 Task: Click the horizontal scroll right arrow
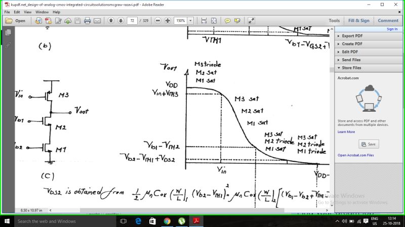(327, 210)
